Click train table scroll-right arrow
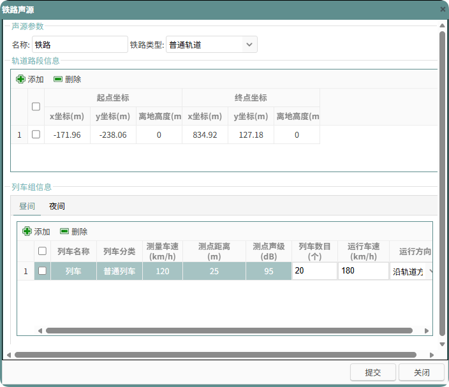449x387 pixels. 427,331
